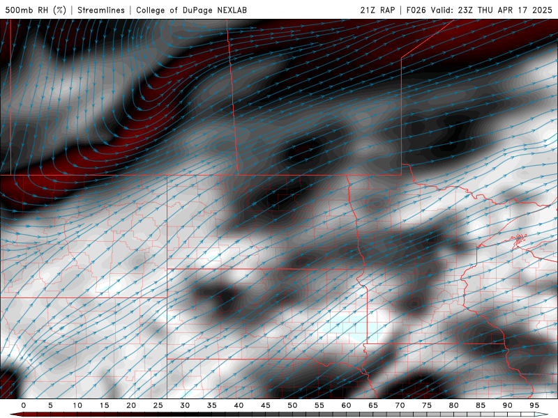Viewport: 558px width, 418px height.
Task: Click the colorbar label "25"
Action: click(x=158, y=405)
